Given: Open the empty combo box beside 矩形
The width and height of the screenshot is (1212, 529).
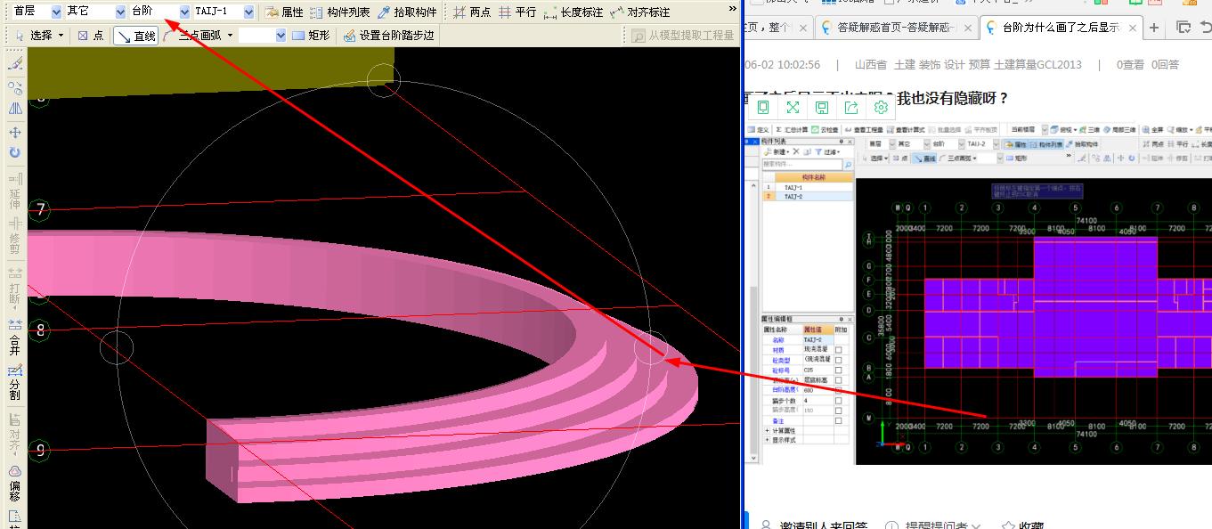Looking at the screenshot, I should 263,36.
